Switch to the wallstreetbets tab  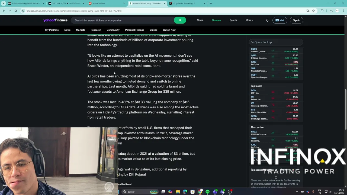pyautogui.click(x=106, y=4)
